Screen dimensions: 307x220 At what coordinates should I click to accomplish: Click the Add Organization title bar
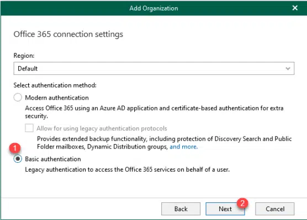coord(153,8)
